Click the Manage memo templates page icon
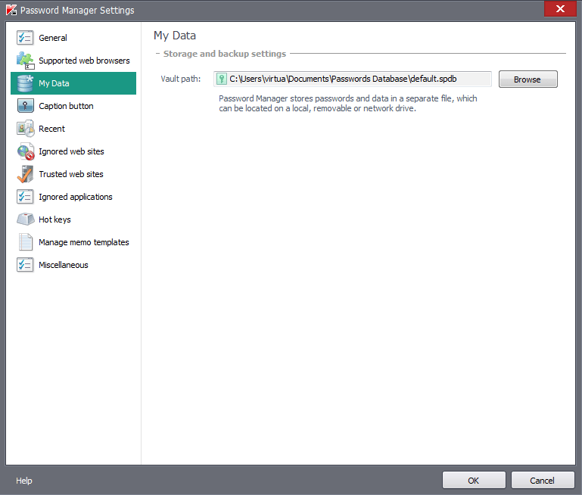Image resolution: width=582 pixels, height=495 pixels. (25, 242)
